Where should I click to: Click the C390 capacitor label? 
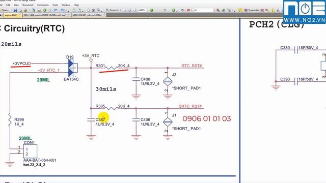pos(285,79)
